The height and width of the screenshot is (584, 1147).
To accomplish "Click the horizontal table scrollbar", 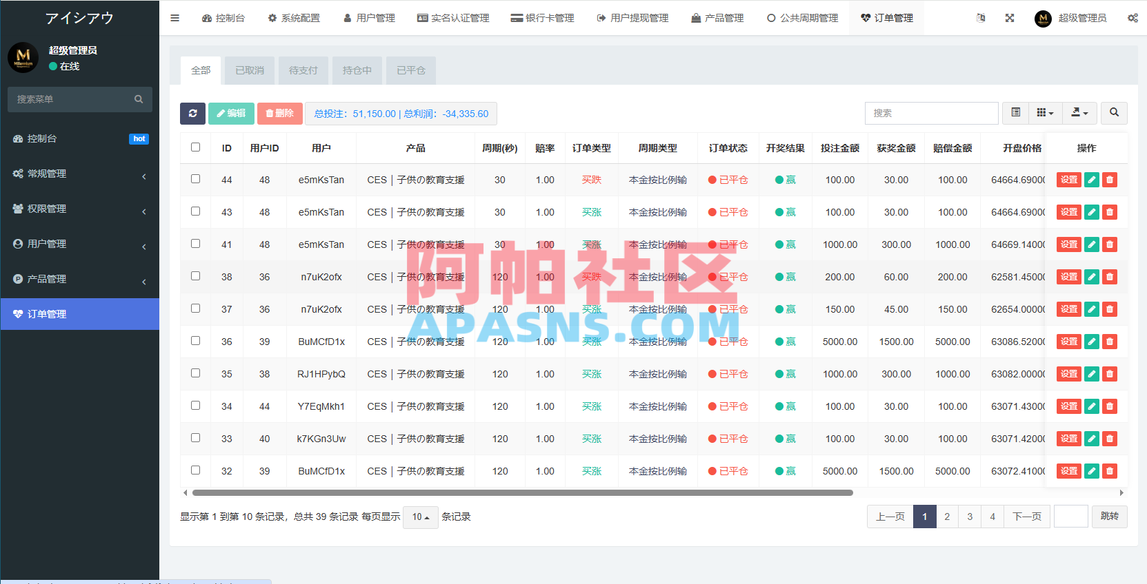I will tap(523, 493).
